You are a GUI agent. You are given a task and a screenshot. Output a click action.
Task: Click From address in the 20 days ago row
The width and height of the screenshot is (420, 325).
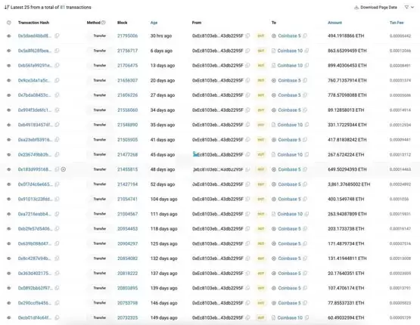click(x=217, y=80)
